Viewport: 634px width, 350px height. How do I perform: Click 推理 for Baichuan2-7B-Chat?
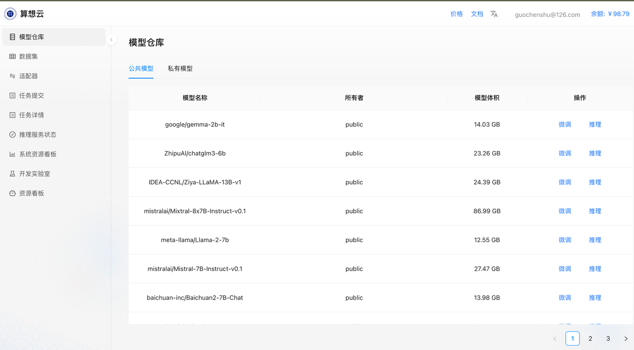point(595,298)
